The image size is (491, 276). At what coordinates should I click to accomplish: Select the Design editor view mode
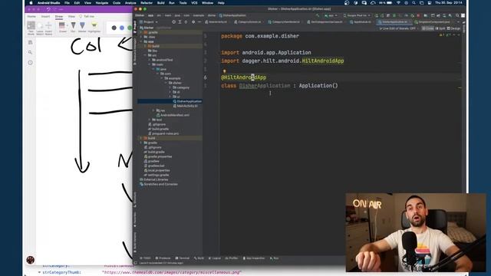[453, 28]
